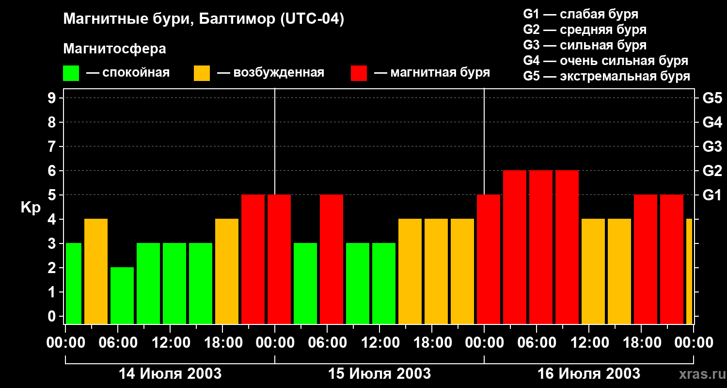727x388 pixels.
Task: Click the '16 Июля 2003' date label
Action: 589,374
